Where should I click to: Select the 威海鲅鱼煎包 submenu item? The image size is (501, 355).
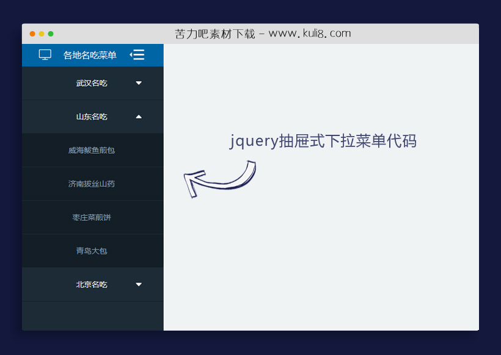(x=93, y=150)
